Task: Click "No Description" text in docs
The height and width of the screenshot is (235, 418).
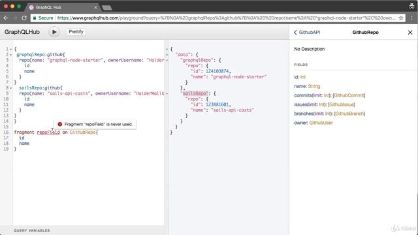Action: pyautogui.click(x=309, y=49)
